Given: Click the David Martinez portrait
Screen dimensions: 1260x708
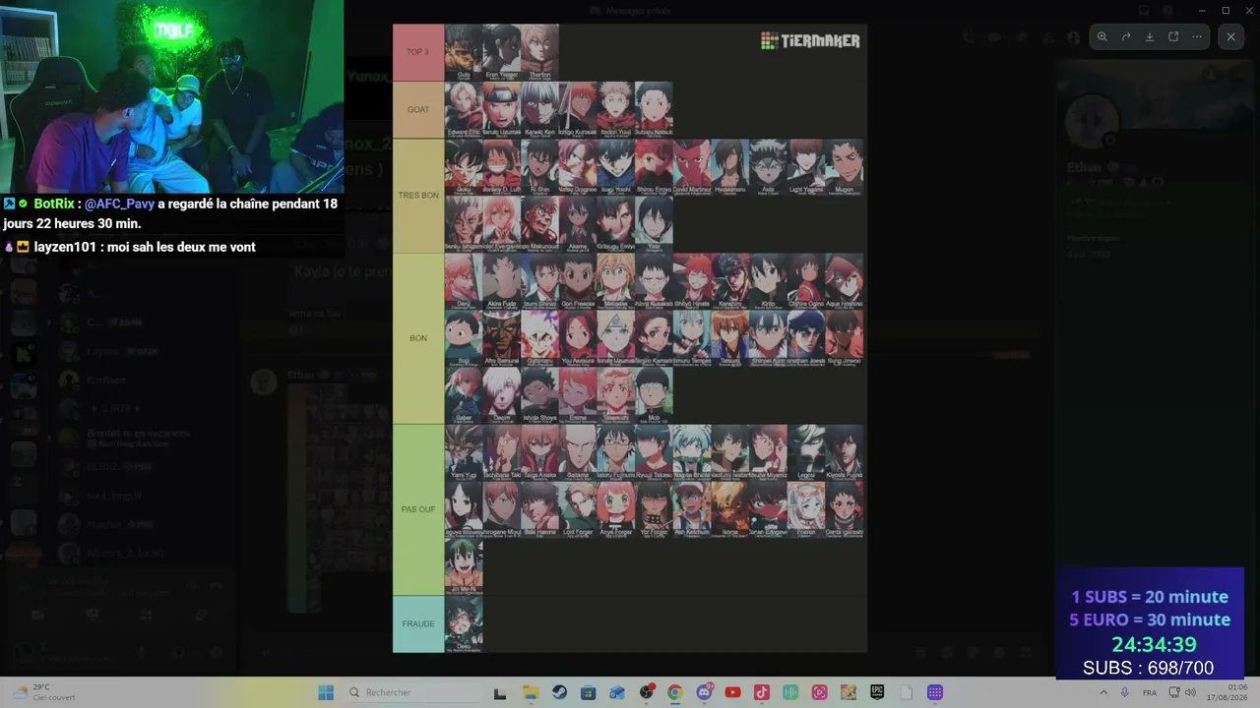Looking at the screenshot, I should tap(692, 167).
